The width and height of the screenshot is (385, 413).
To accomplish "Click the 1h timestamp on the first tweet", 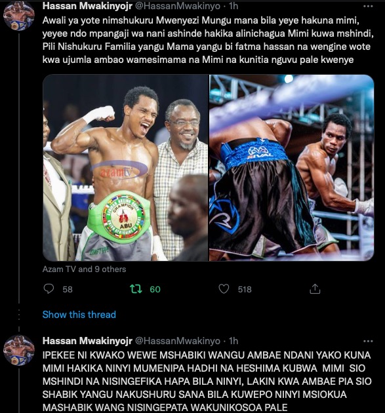I will pos(233,6).
